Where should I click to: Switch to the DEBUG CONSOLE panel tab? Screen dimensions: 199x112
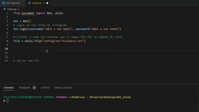(63, 88)
